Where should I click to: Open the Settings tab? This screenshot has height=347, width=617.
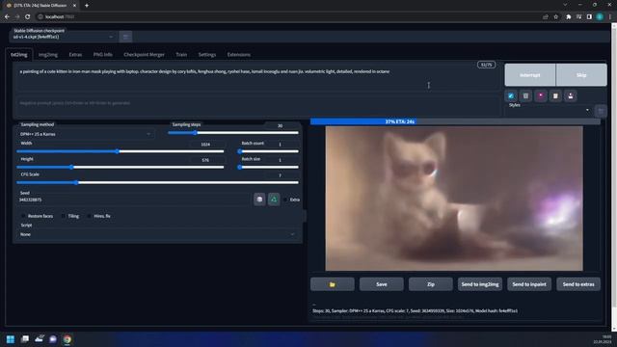207,55
